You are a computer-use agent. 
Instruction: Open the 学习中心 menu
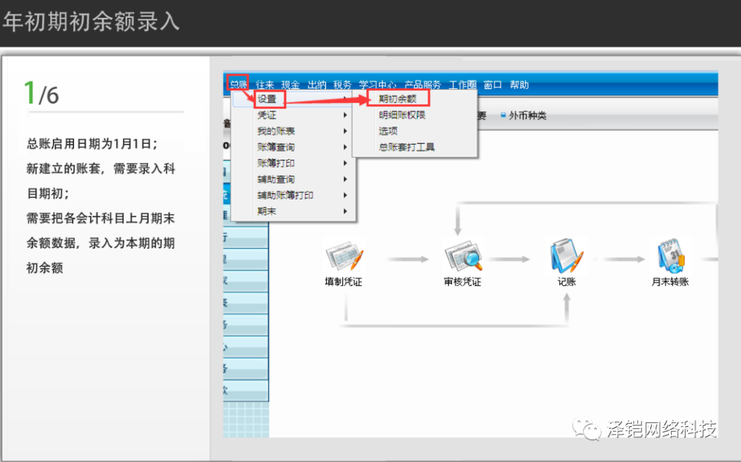click(377, 84)
